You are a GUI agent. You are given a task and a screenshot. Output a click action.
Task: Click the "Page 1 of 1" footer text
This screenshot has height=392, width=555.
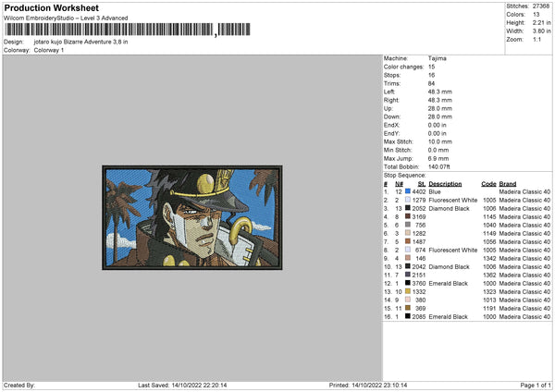(536, 385)
